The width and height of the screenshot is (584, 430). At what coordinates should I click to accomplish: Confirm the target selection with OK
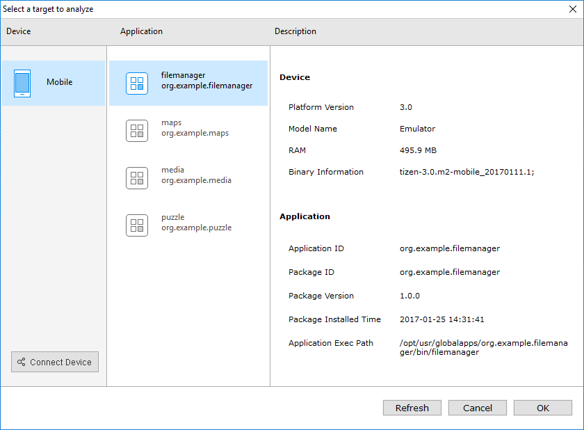[x=543, y=408]
